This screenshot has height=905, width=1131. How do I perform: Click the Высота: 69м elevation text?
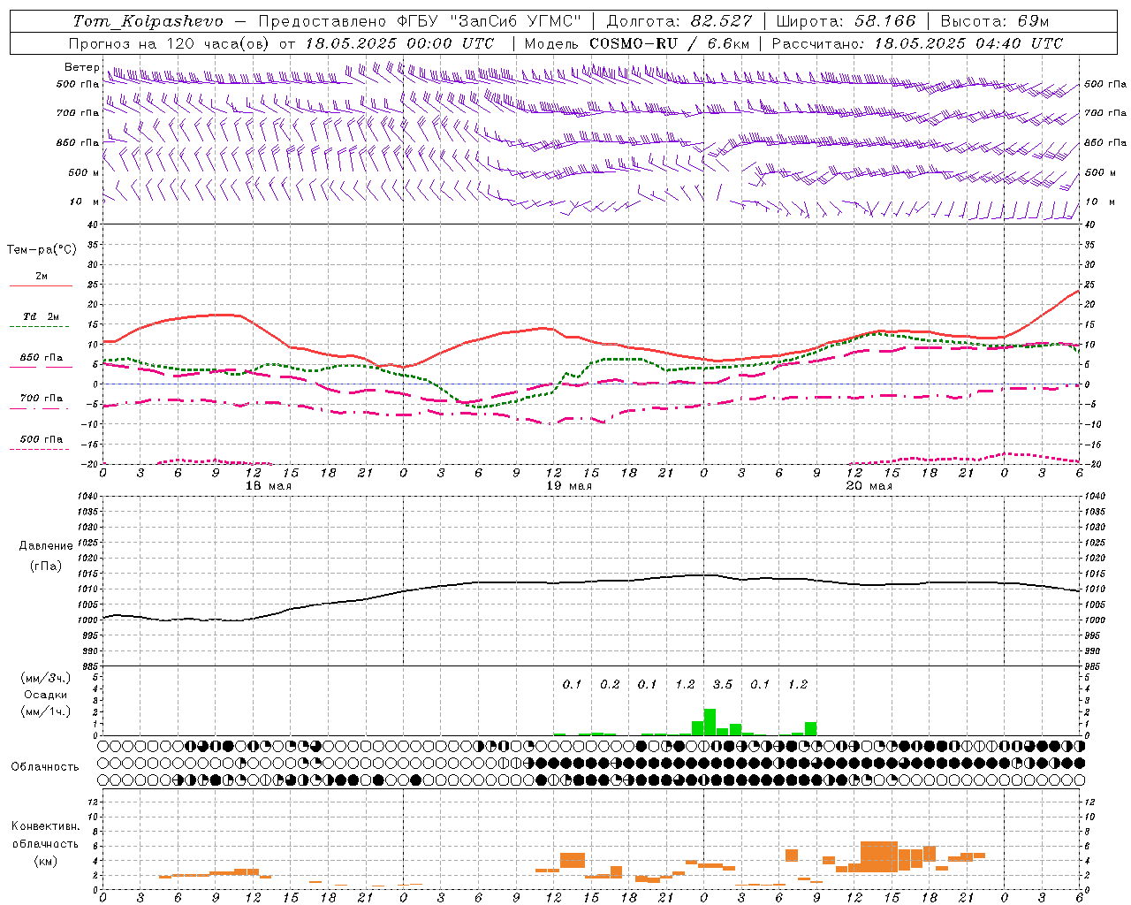coord(994,20)
